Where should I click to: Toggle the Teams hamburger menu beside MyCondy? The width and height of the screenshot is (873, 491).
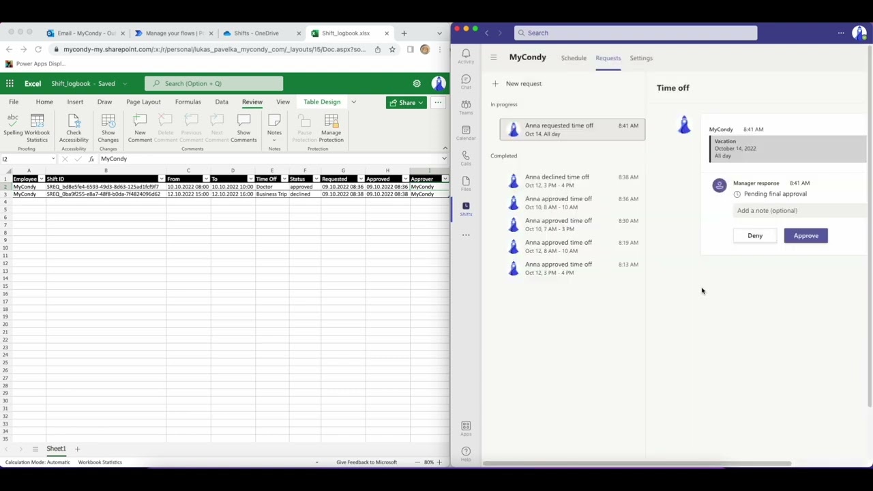pos(493,57)
